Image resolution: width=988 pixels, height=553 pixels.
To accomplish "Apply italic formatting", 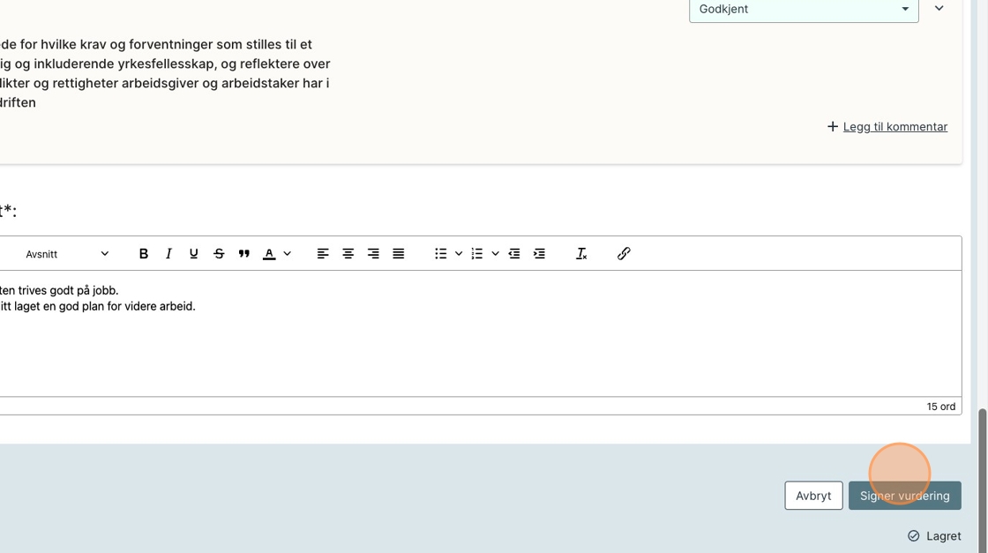I will pos(168,254).
